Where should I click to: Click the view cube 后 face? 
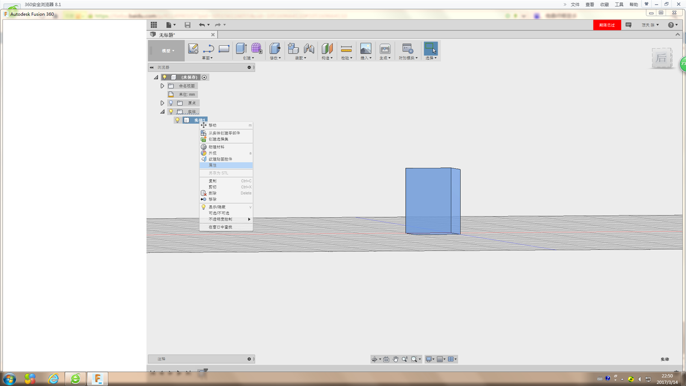(x=661, y=58)
